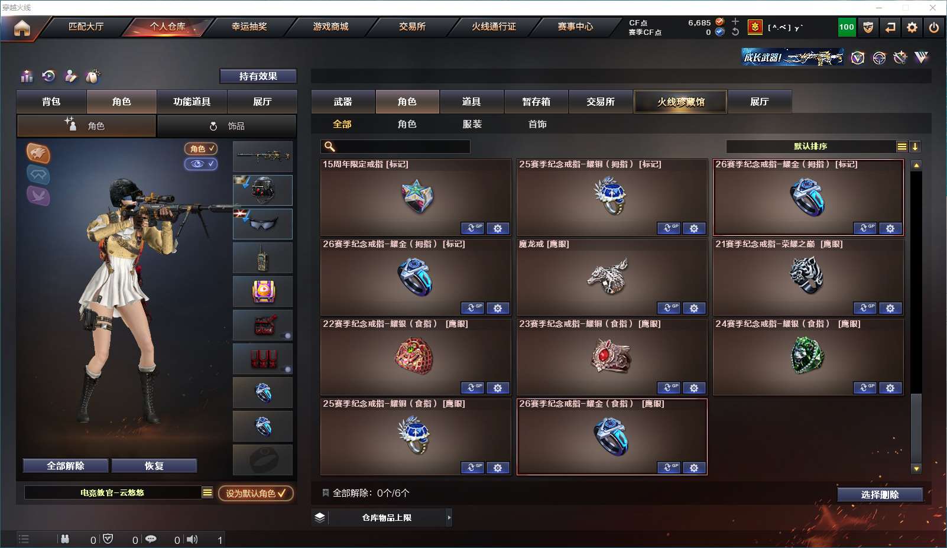This screenshot has height=548, width=947.
Task: Click the return arrow icon in the top bar
Action: point(890,27)
